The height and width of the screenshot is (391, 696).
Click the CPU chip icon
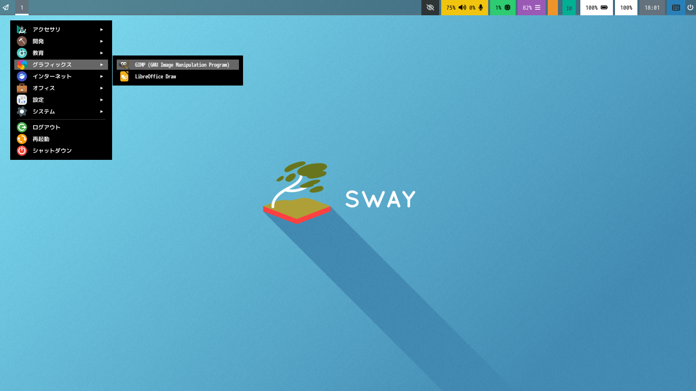[507, 8]
